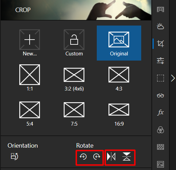176x170 pixels.
Task: Open the color circles sidebar icon
Action: tap(161, 130)
